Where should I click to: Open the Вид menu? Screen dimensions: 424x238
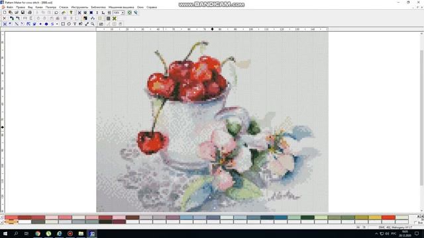(30, 7)
